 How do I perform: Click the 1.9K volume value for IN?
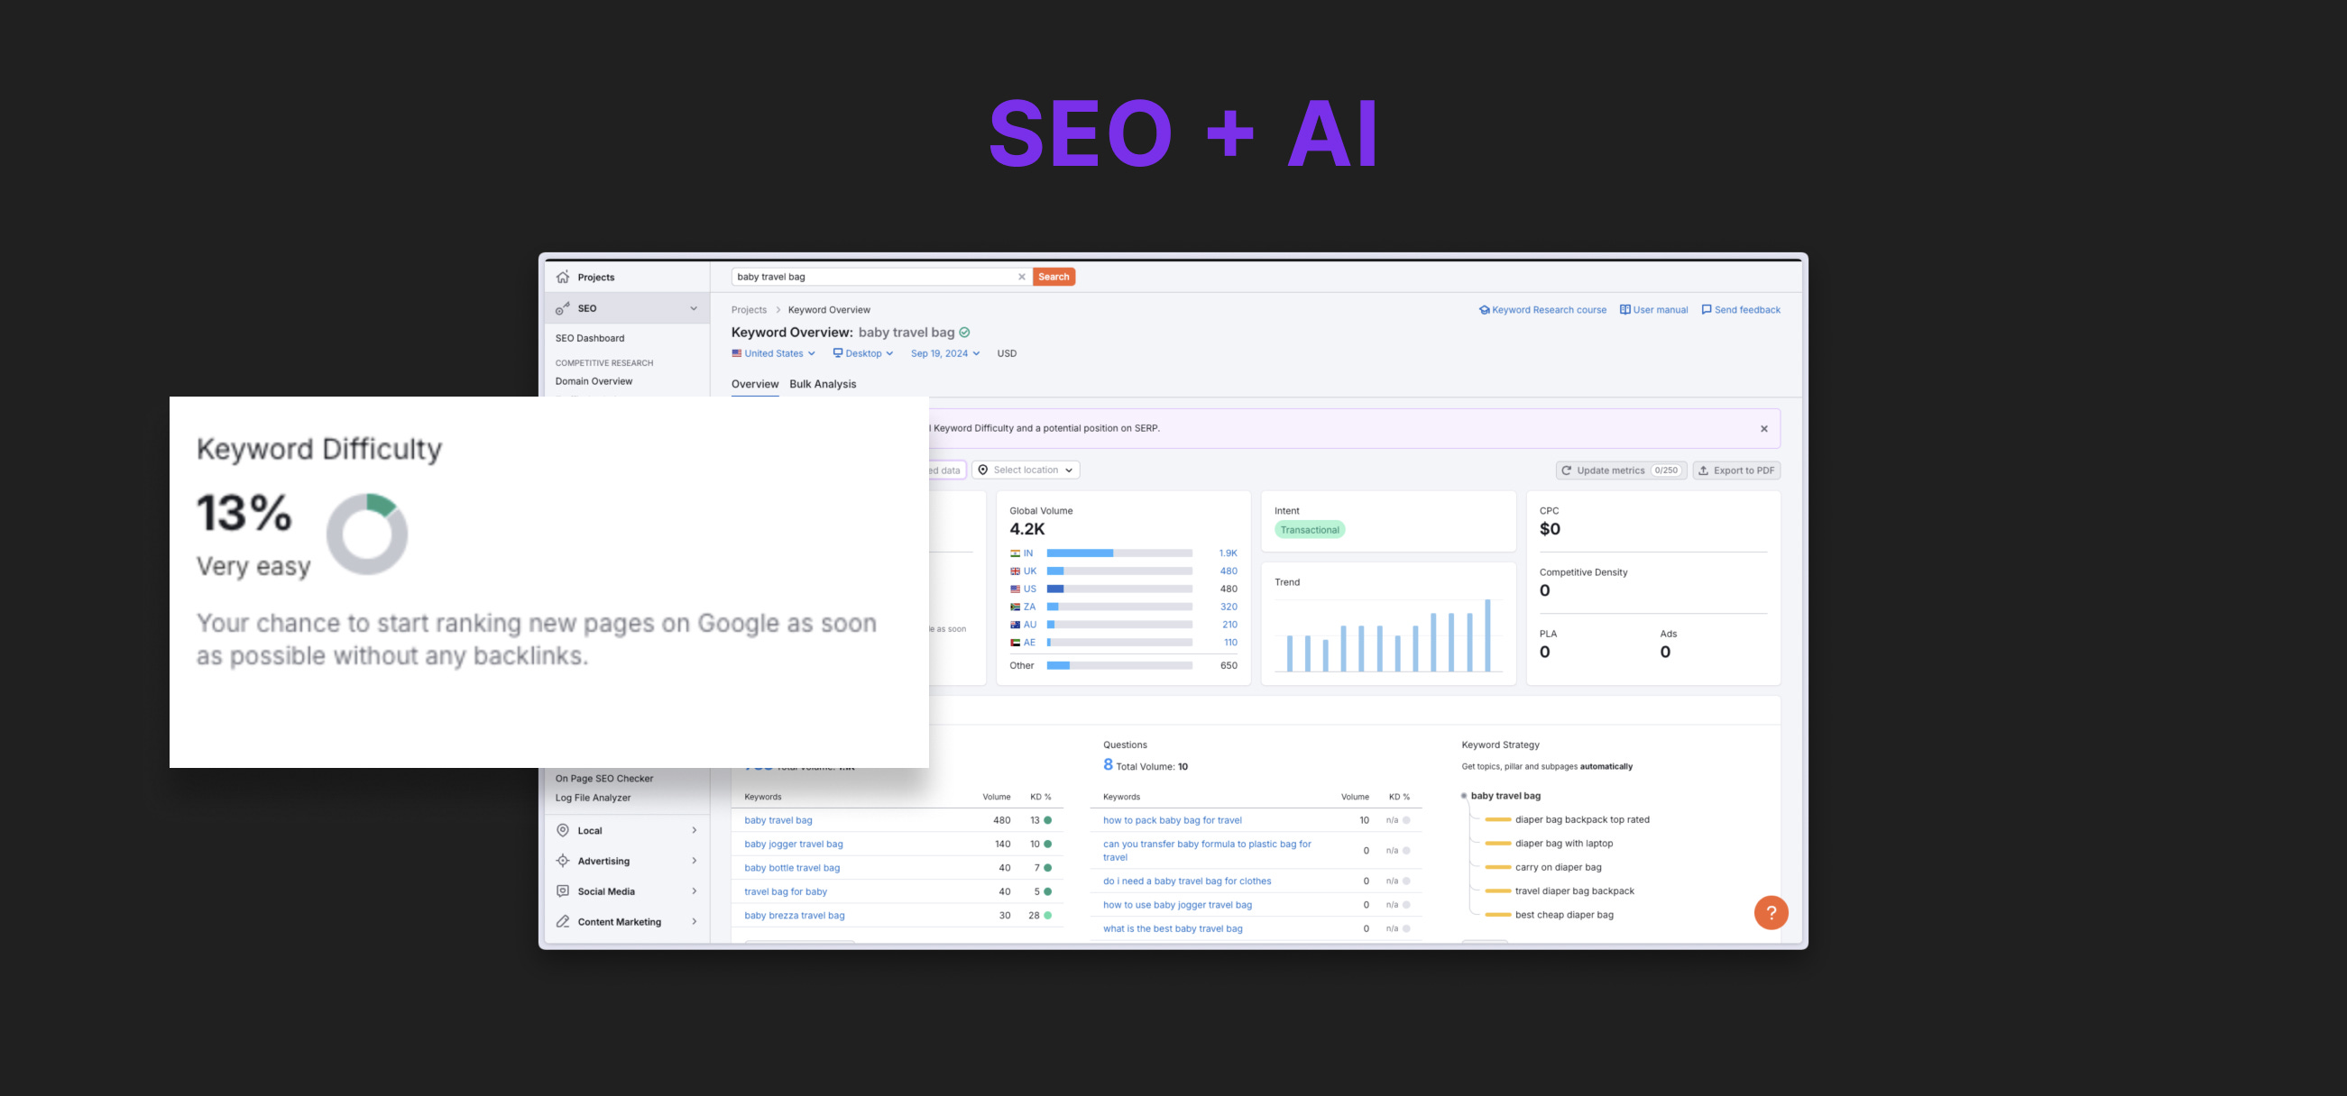click(x=1228, y=553)
